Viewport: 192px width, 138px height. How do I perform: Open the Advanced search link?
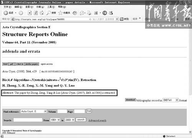pos(97,120)
